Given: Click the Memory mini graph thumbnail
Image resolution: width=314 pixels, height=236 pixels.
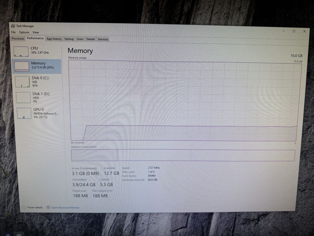Looking at the screenshot, I should click(x=22, y=66).
